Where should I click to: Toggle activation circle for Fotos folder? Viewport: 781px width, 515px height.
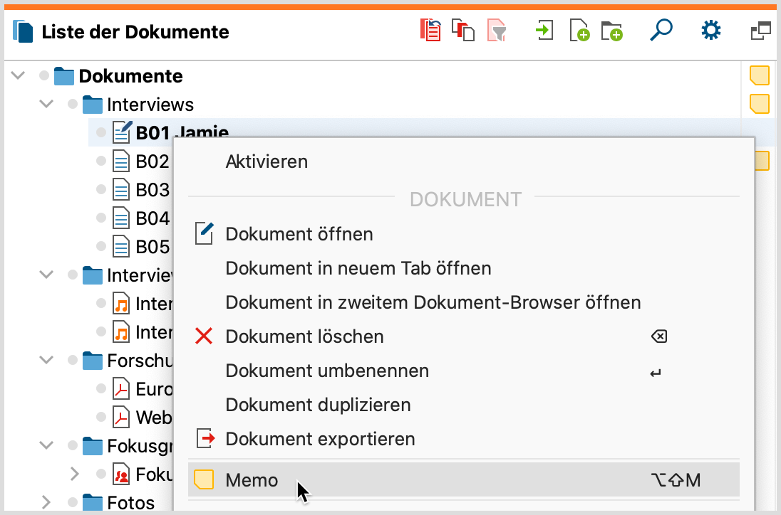pos(73,502)
